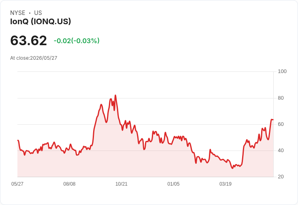Click the NYSE exchange label
298x205 pixels.
(x=18, y=13)
